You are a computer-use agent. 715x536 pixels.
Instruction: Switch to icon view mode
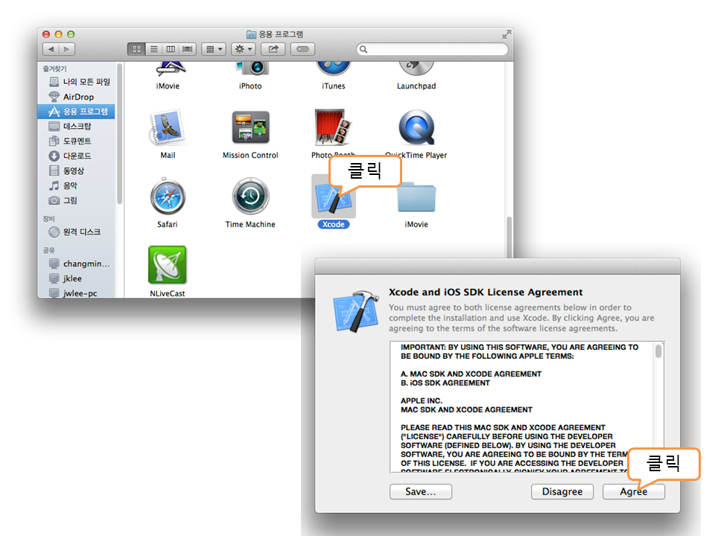pyautogui.click(x=136, y=49)
